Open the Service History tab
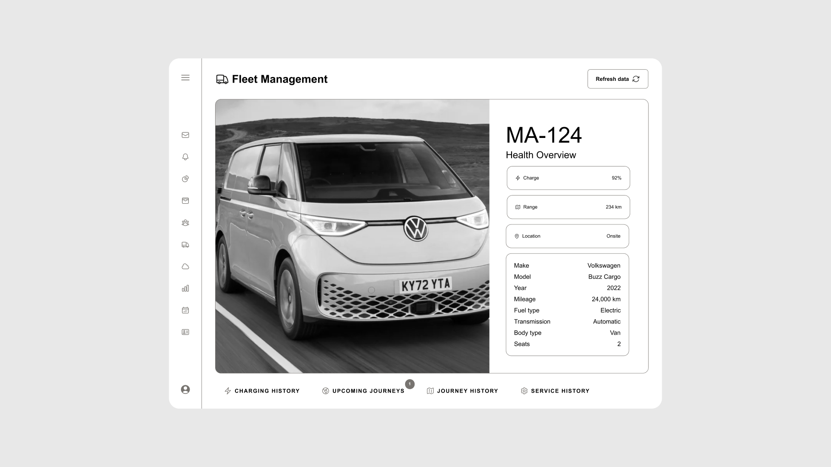Image resolution: width=831 pixels, height=467 pixels. click(x=555, y=391)
